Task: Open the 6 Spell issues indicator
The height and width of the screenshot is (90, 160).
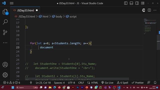Action: (x=122, y=83)
